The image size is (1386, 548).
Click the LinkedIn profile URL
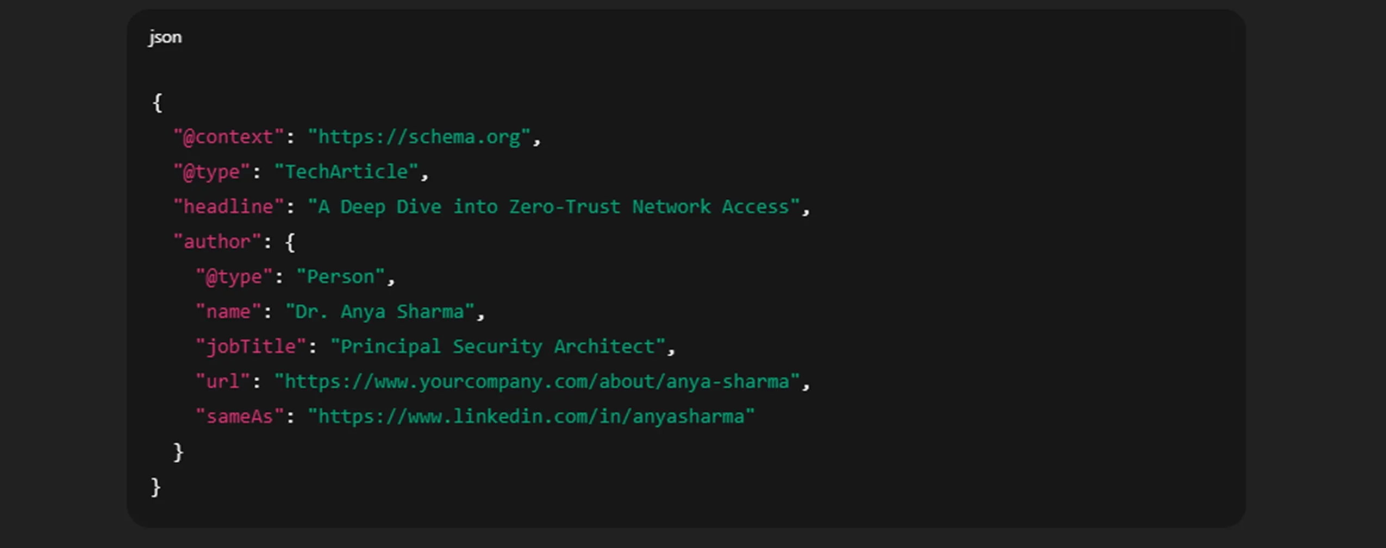coord(531,417)
